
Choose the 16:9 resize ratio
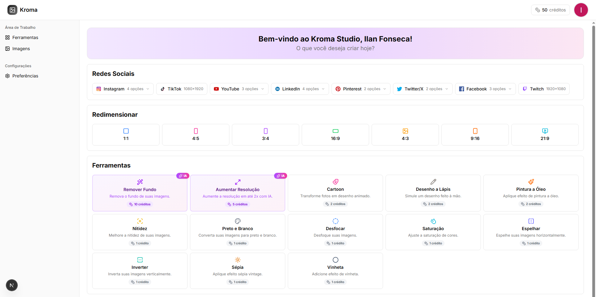335,135
